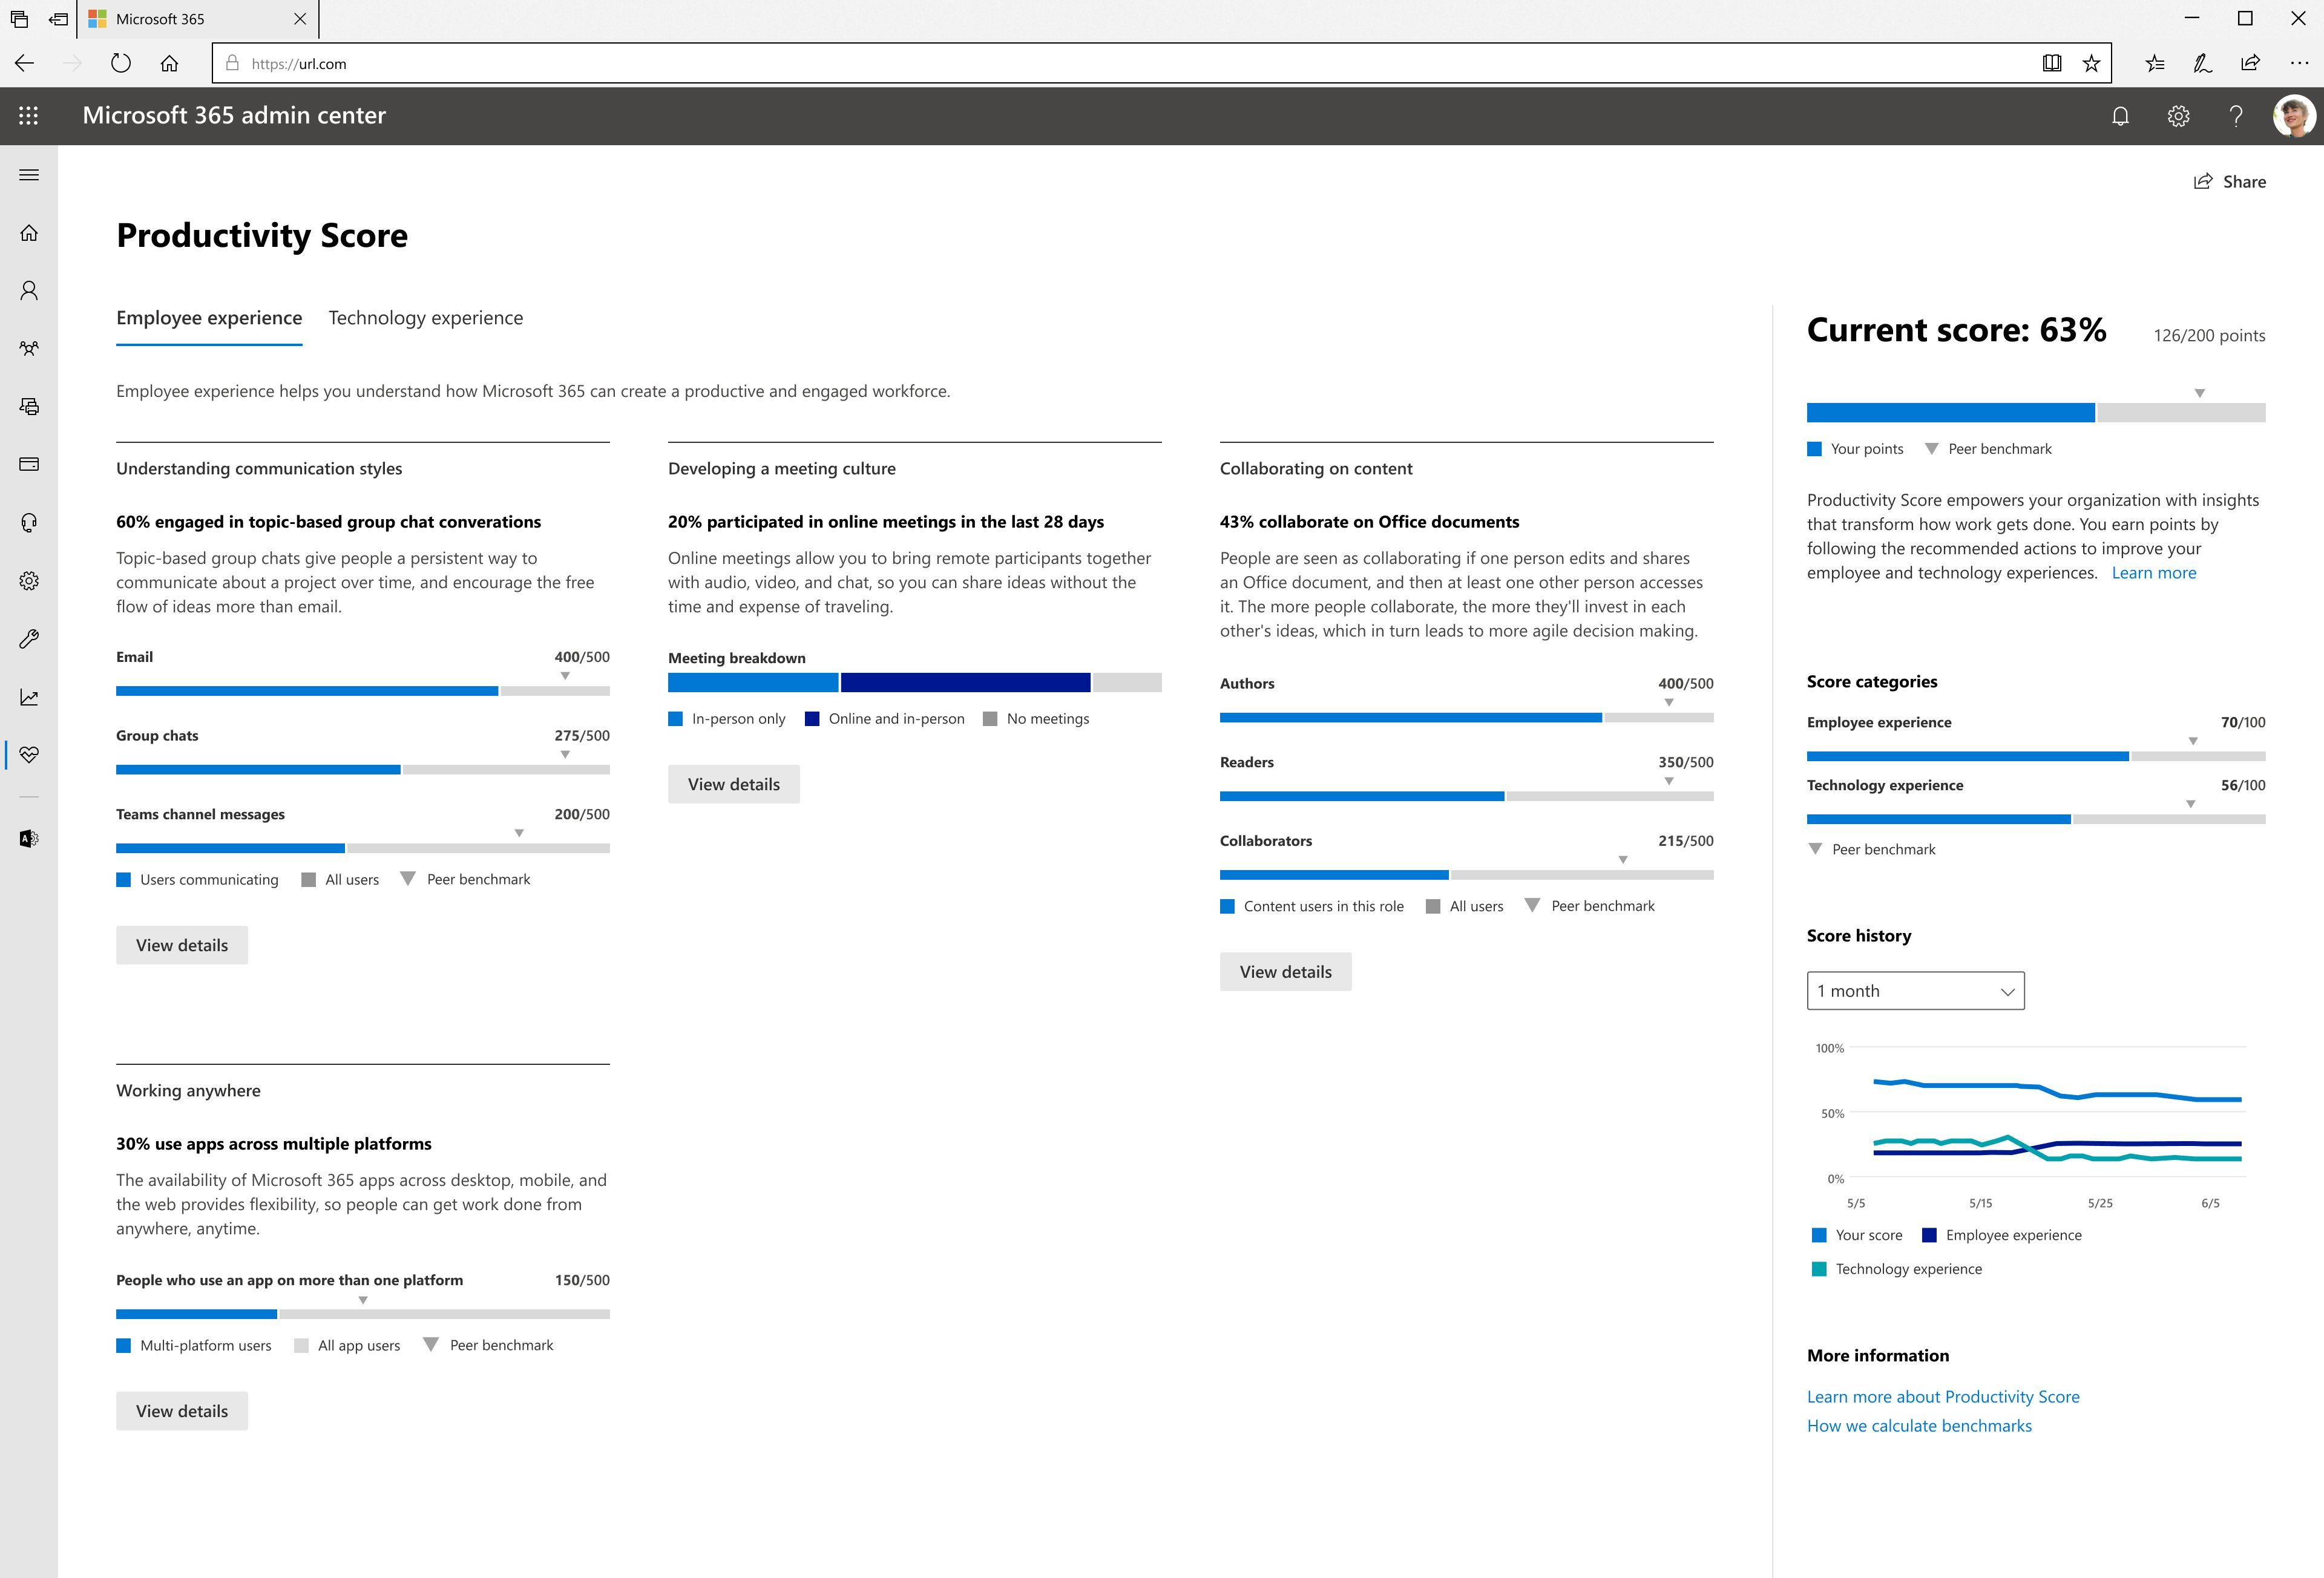Open the Microsoft 365 app launcher waffle icon
The width and height of the screenshot is (2324, 1578).
(30, 115)
